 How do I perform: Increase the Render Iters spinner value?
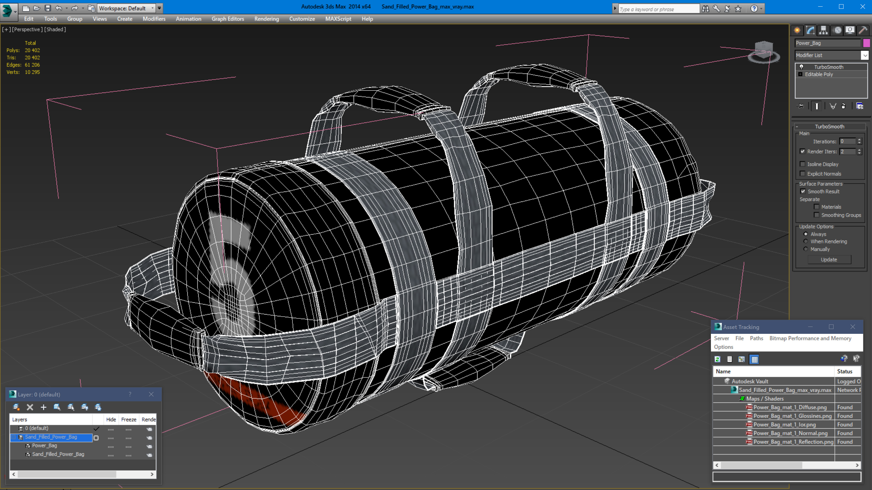click(859, 150)
